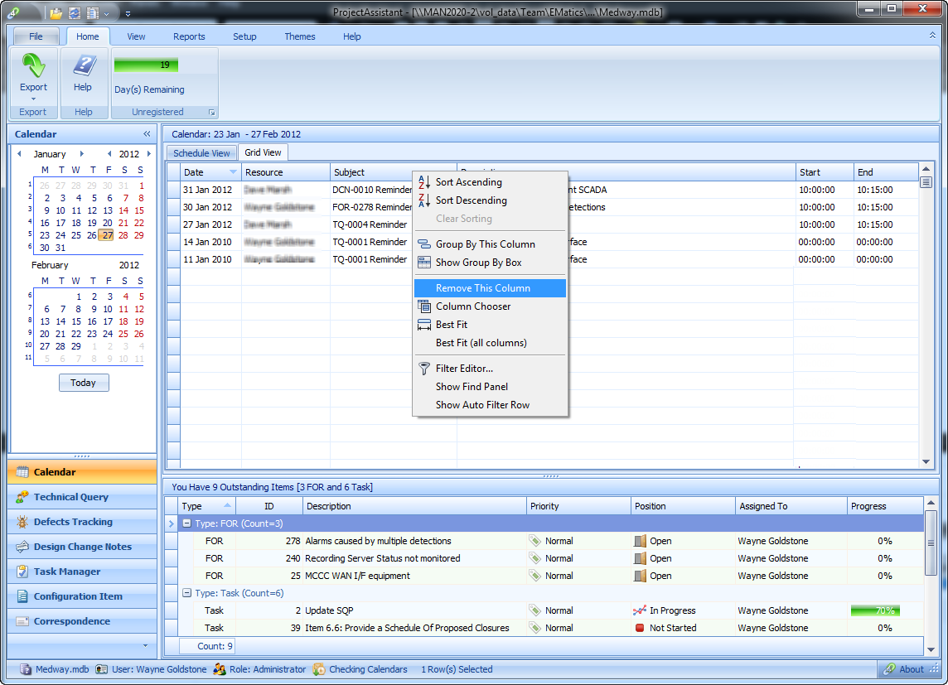
Task: Click the outstanding items scrollbar down arrow
Action: [931, 649]
